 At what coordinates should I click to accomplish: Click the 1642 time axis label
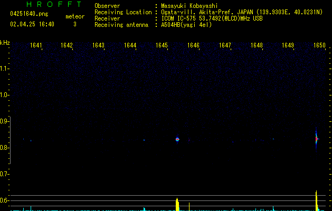(x=67, y=45)
